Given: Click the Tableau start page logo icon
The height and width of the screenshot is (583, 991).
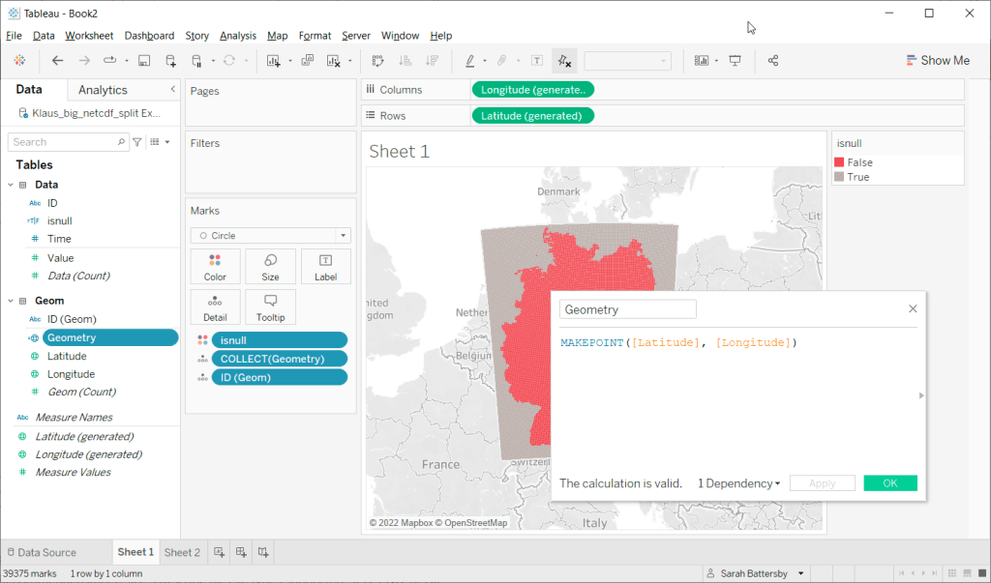Looking at the screenshot, I should pyautogui.click(x=19, y=61).
